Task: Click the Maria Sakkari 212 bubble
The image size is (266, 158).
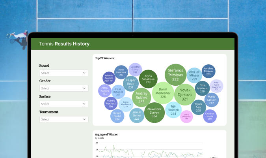Action: coord(211,100)
